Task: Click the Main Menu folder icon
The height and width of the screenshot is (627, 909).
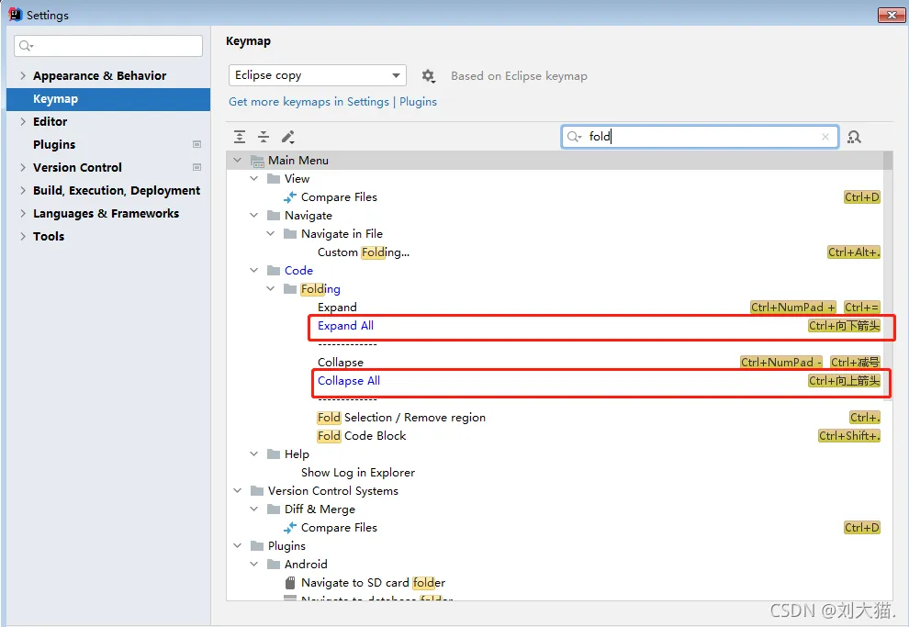Action: [257, 161]
